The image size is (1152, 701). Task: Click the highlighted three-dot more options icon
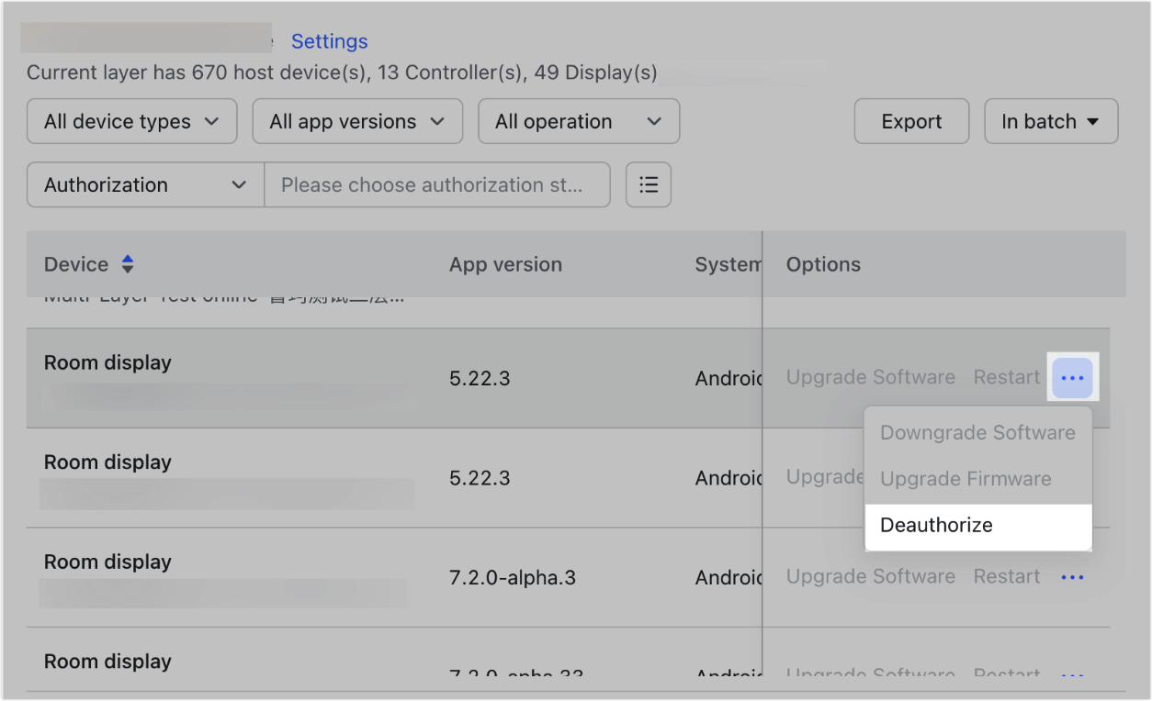click(x=1072, y=378)
